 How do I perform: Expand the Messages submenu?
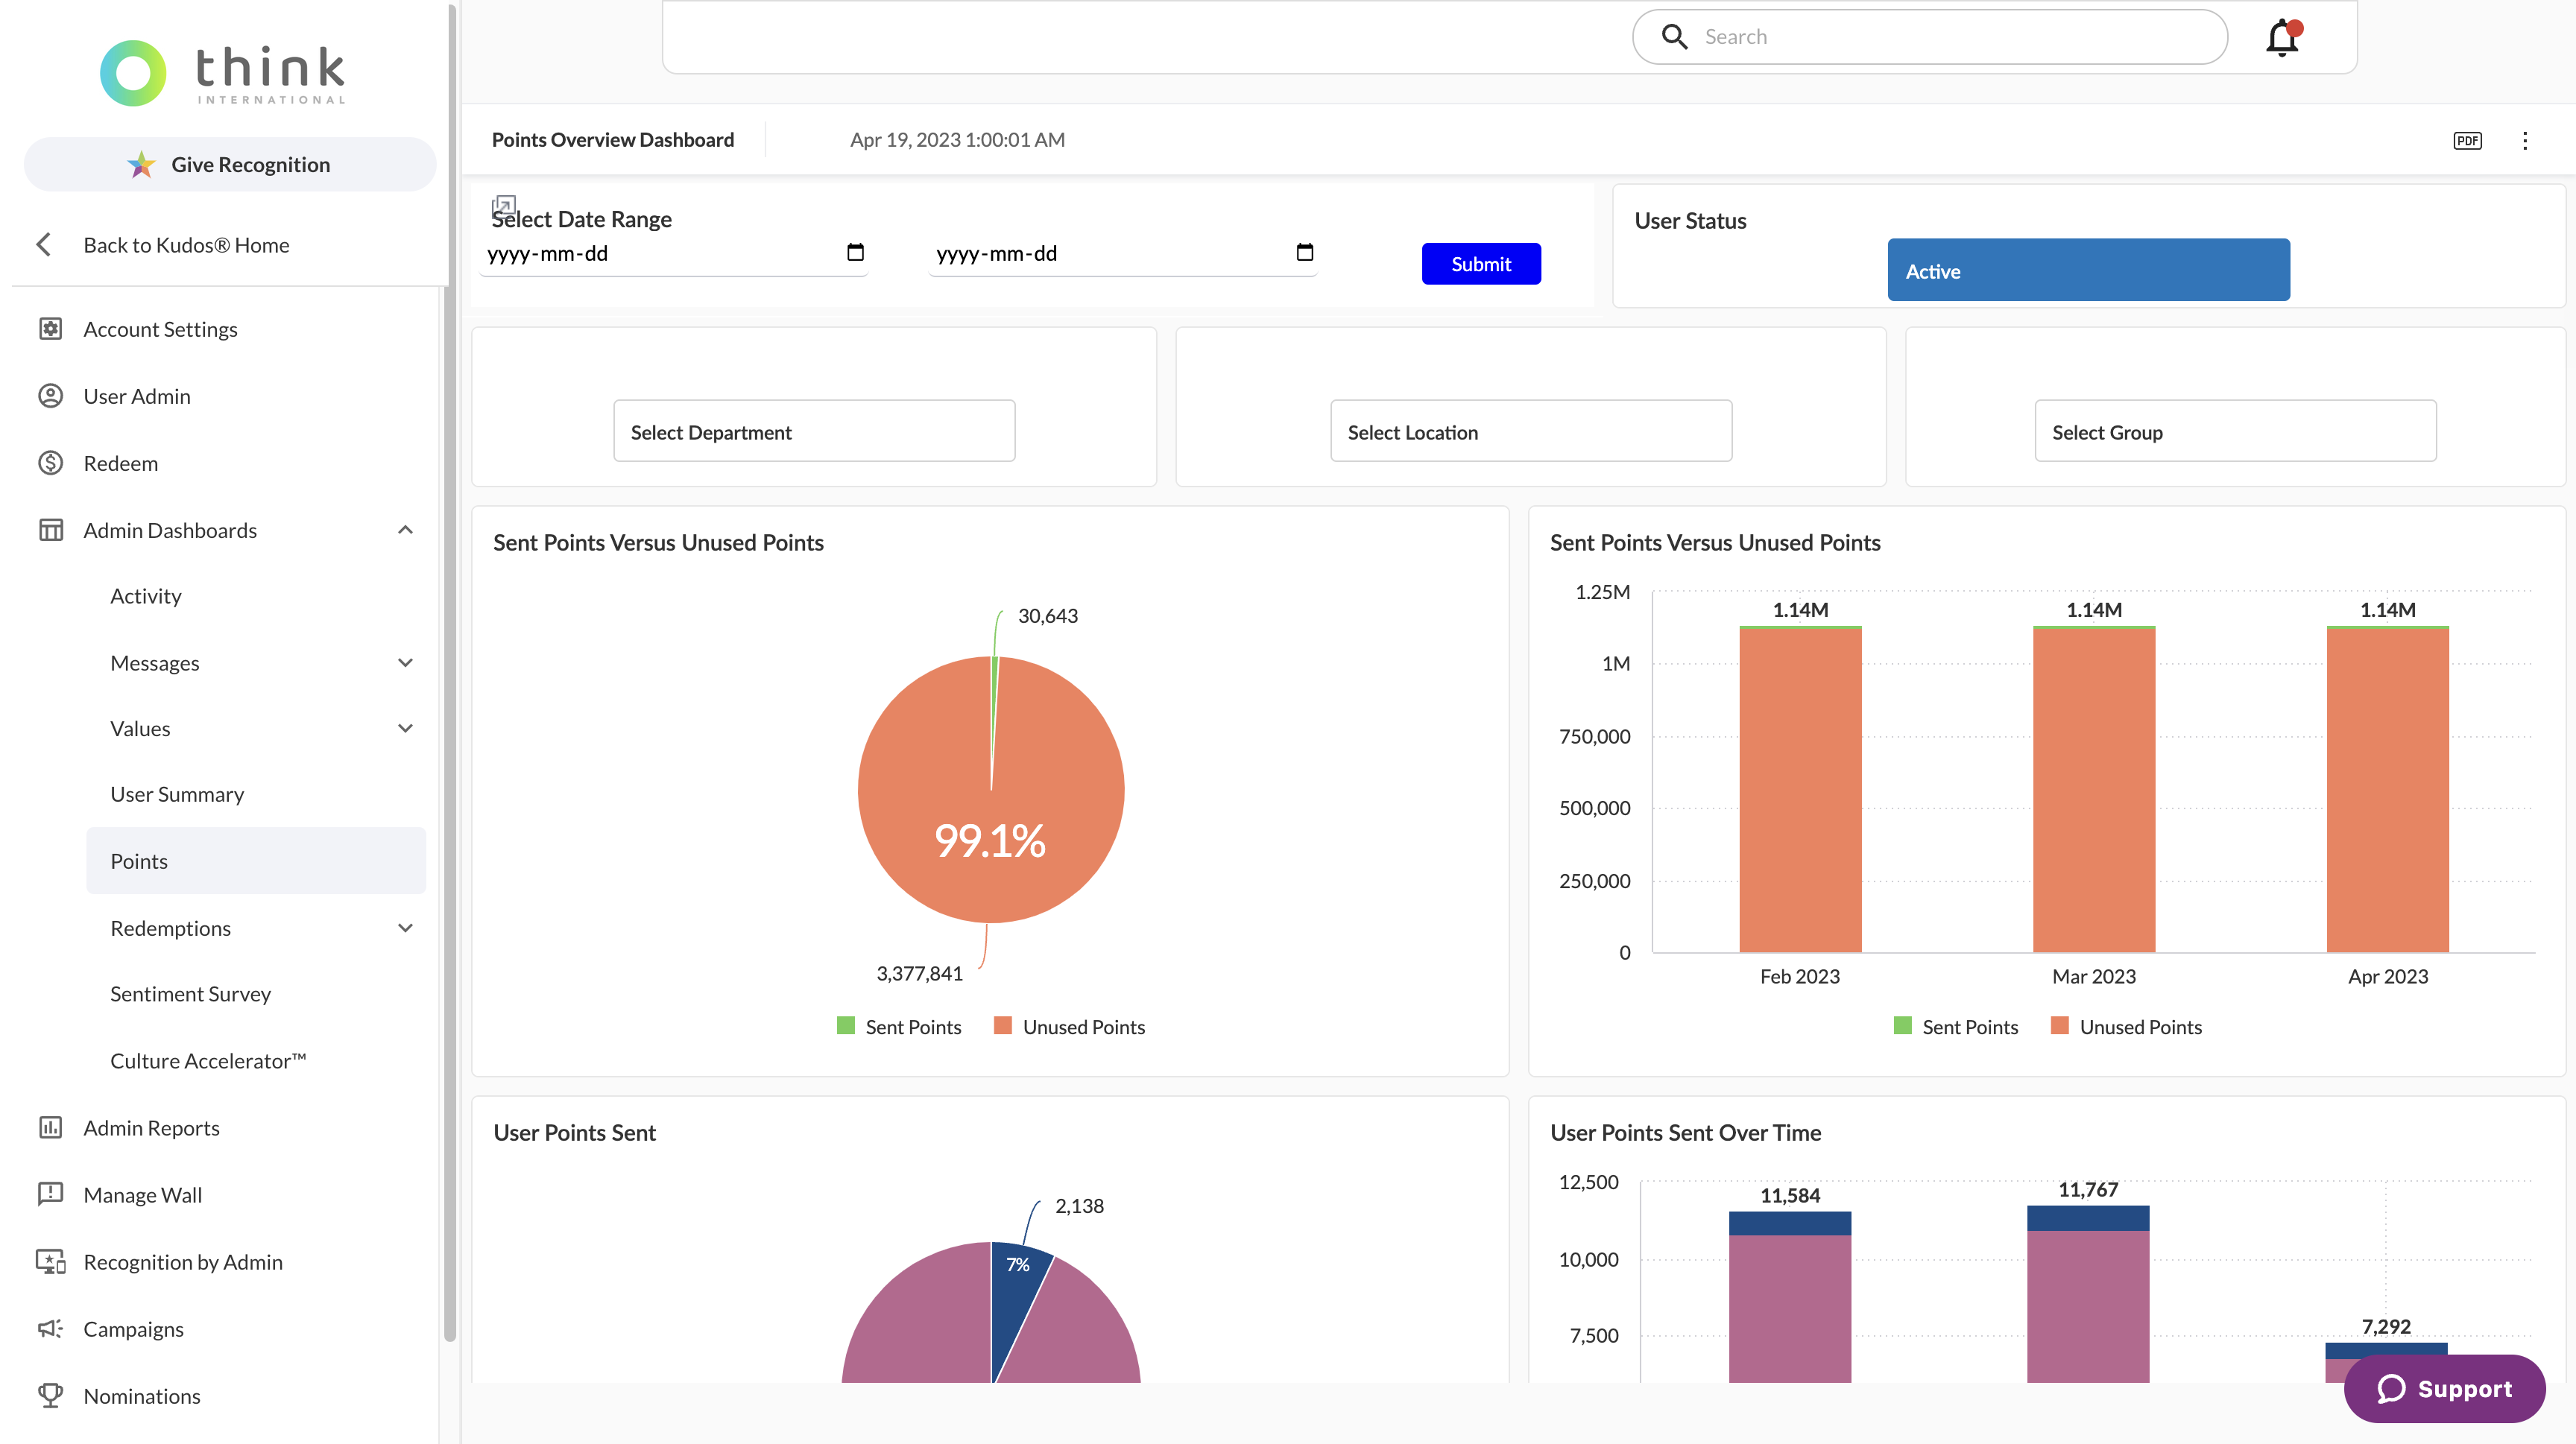tap(405, 662)
